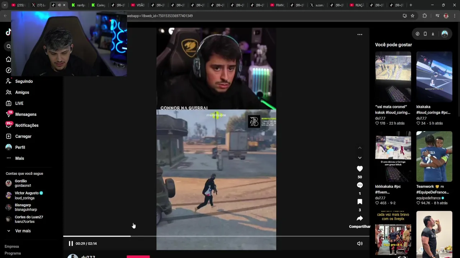Mute the video with the speaker icon
This screenshot has height=258, width=460.
[360, 244]
